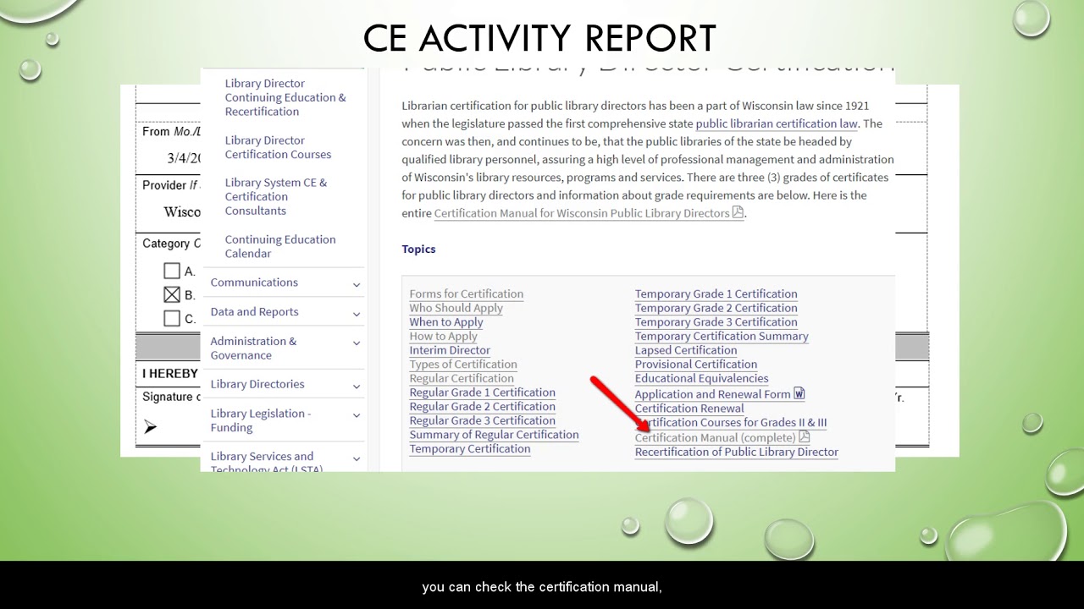Open Communications menu item
This screenshot has width=1084, height=609.
tap(254, 283)
